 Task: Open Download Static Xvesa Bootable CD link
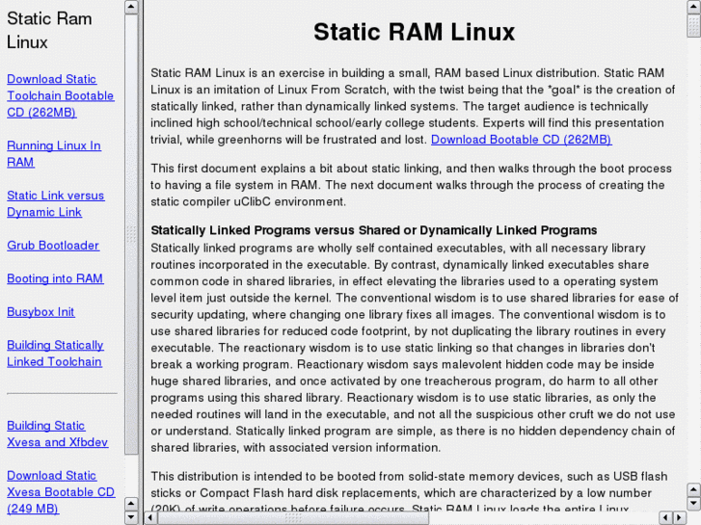point(61,492)
